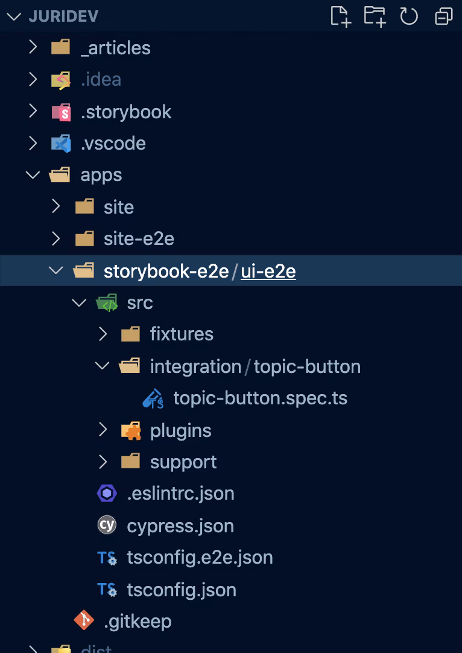Click the Cypress icon beside cypress.json

[107, 525]
